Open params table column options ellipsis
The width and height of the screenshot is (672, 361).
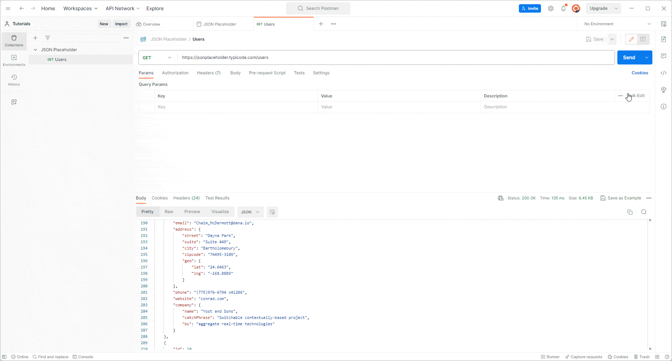tap(620, 96)
